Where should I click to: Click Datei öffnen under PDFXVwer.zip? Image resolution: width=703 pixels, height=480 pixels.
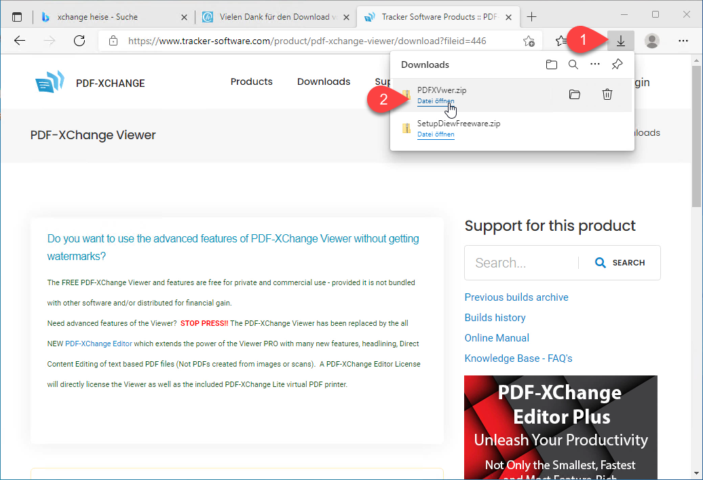click(x=436, y=101)
